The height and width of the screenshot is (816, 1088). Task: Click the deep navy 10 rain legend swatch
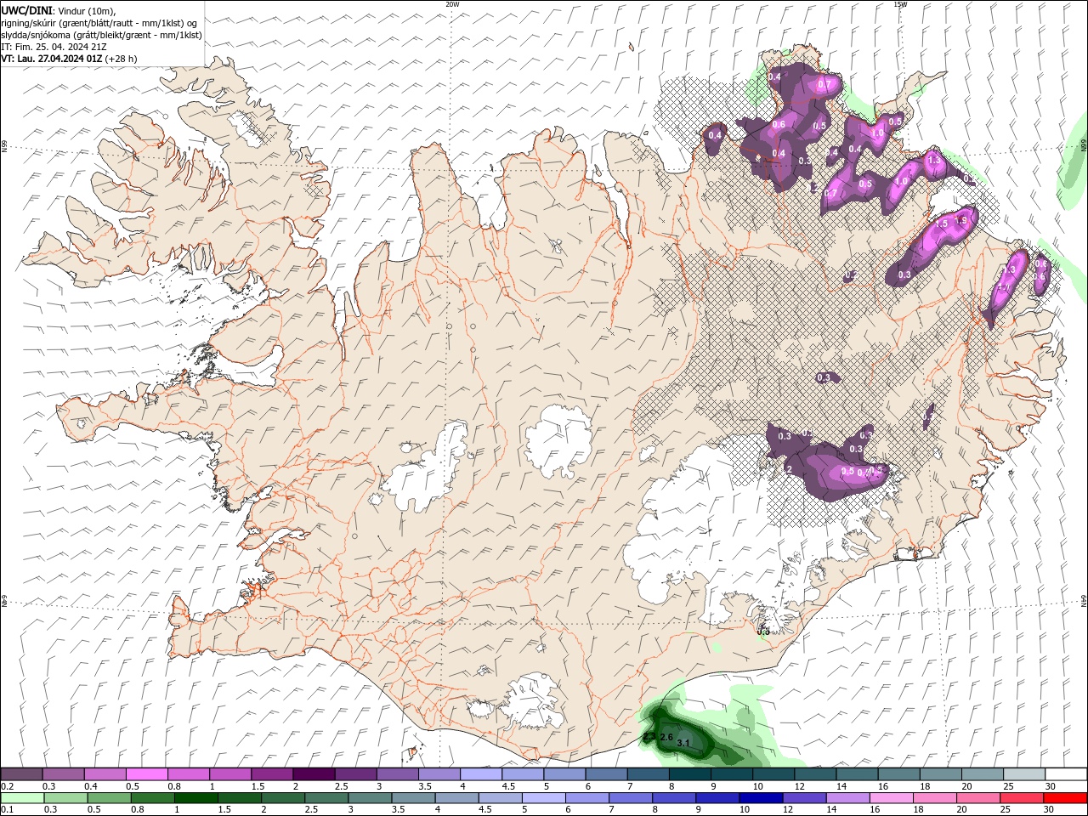[759, 798]
